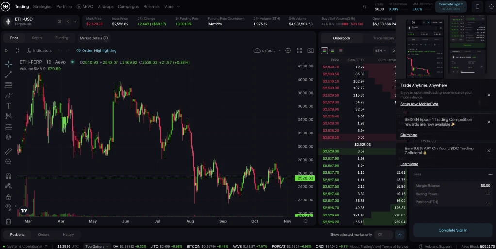
Task: Enter fullscreen chart mode
Action: coord(299,50)
